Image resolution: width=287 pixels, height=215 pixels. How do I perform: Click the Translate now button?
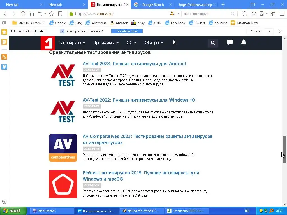tap(127, 31)
